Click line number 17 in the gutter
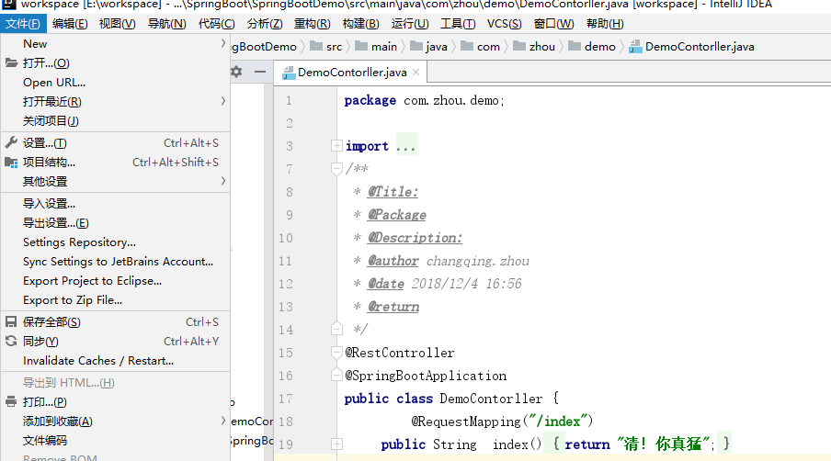 click(286, 399)
